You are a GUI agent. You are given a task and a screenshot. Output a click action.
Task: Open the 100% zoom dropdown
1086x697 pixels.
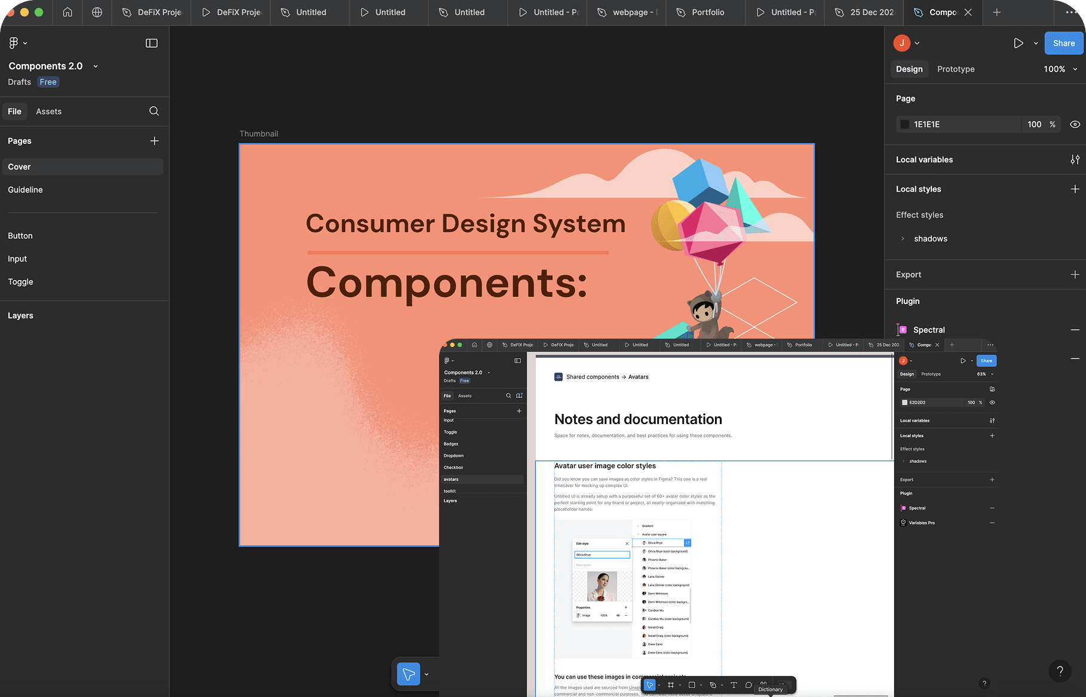pyautogui.click(x=1060, y=69)
